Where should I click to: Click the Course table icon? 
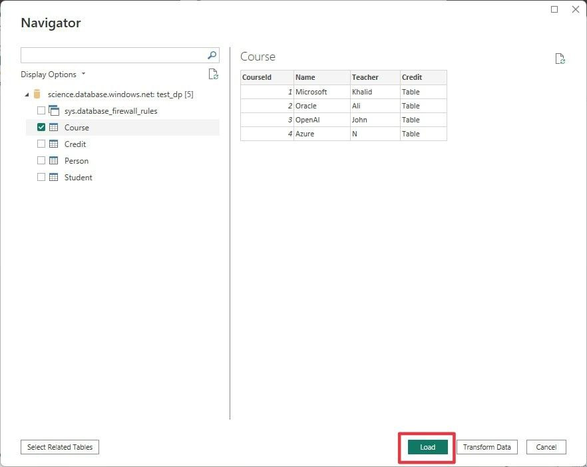point(54,127)
